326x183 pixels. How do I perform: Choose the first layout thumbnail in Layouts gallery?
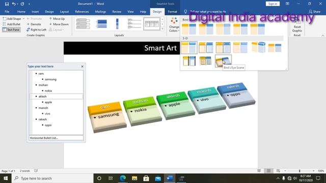click(83, 24)
